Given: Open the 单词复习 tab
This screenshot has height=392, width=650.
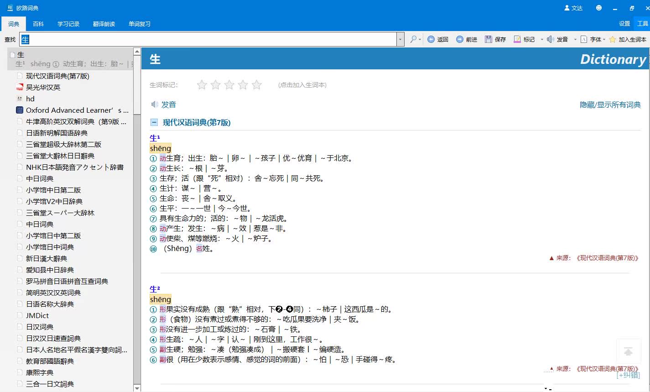Looking at the screenshot, I should (140, 24).
